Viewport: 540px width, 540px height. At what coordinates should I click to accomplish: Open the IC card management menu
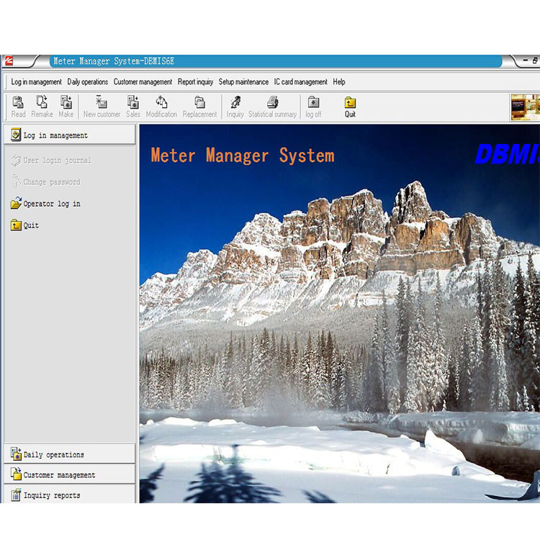pyautogui.click(x=300, y=82)
